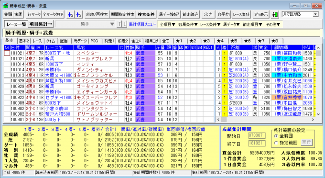
Task: Click the 馬データ読込 button
Action: (169, 14)
